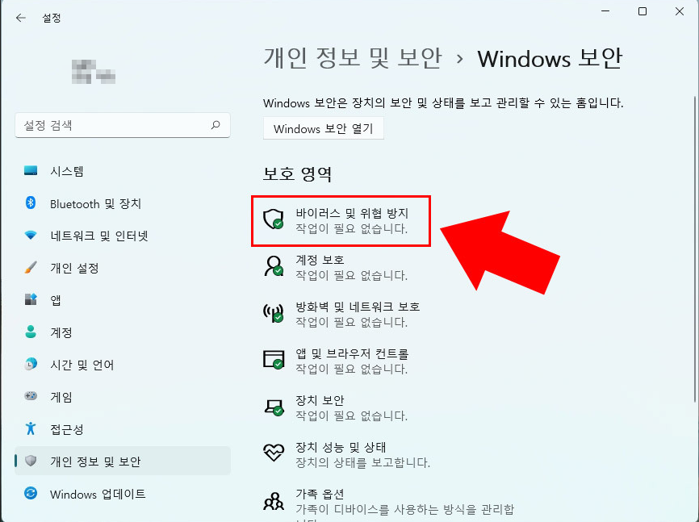
Task: Click the blurred user profile picture
Action: (93, 71)
